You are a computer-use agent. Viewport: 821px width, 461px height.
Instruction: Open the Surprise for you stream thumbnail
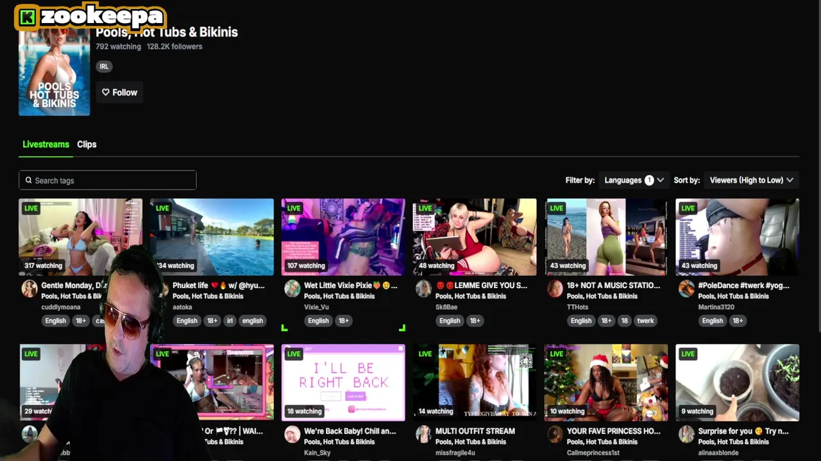pos(738,383)
